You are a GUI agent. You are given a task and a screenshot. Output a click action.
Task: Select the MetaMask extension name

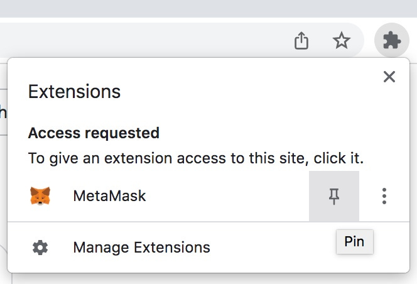pyautogui.click(x=109, y=196)
